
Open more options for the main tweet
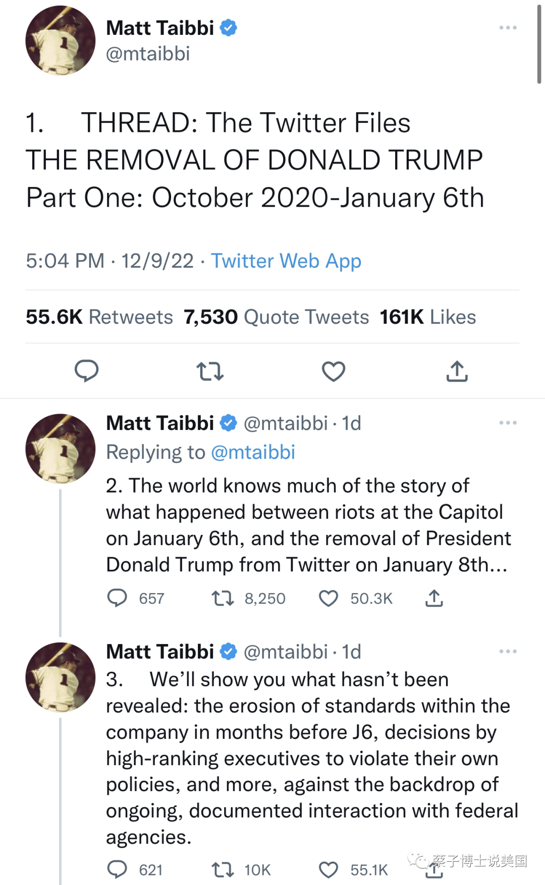click(508, 28)
